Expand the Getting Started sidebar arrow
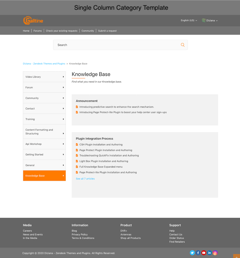 63,154
